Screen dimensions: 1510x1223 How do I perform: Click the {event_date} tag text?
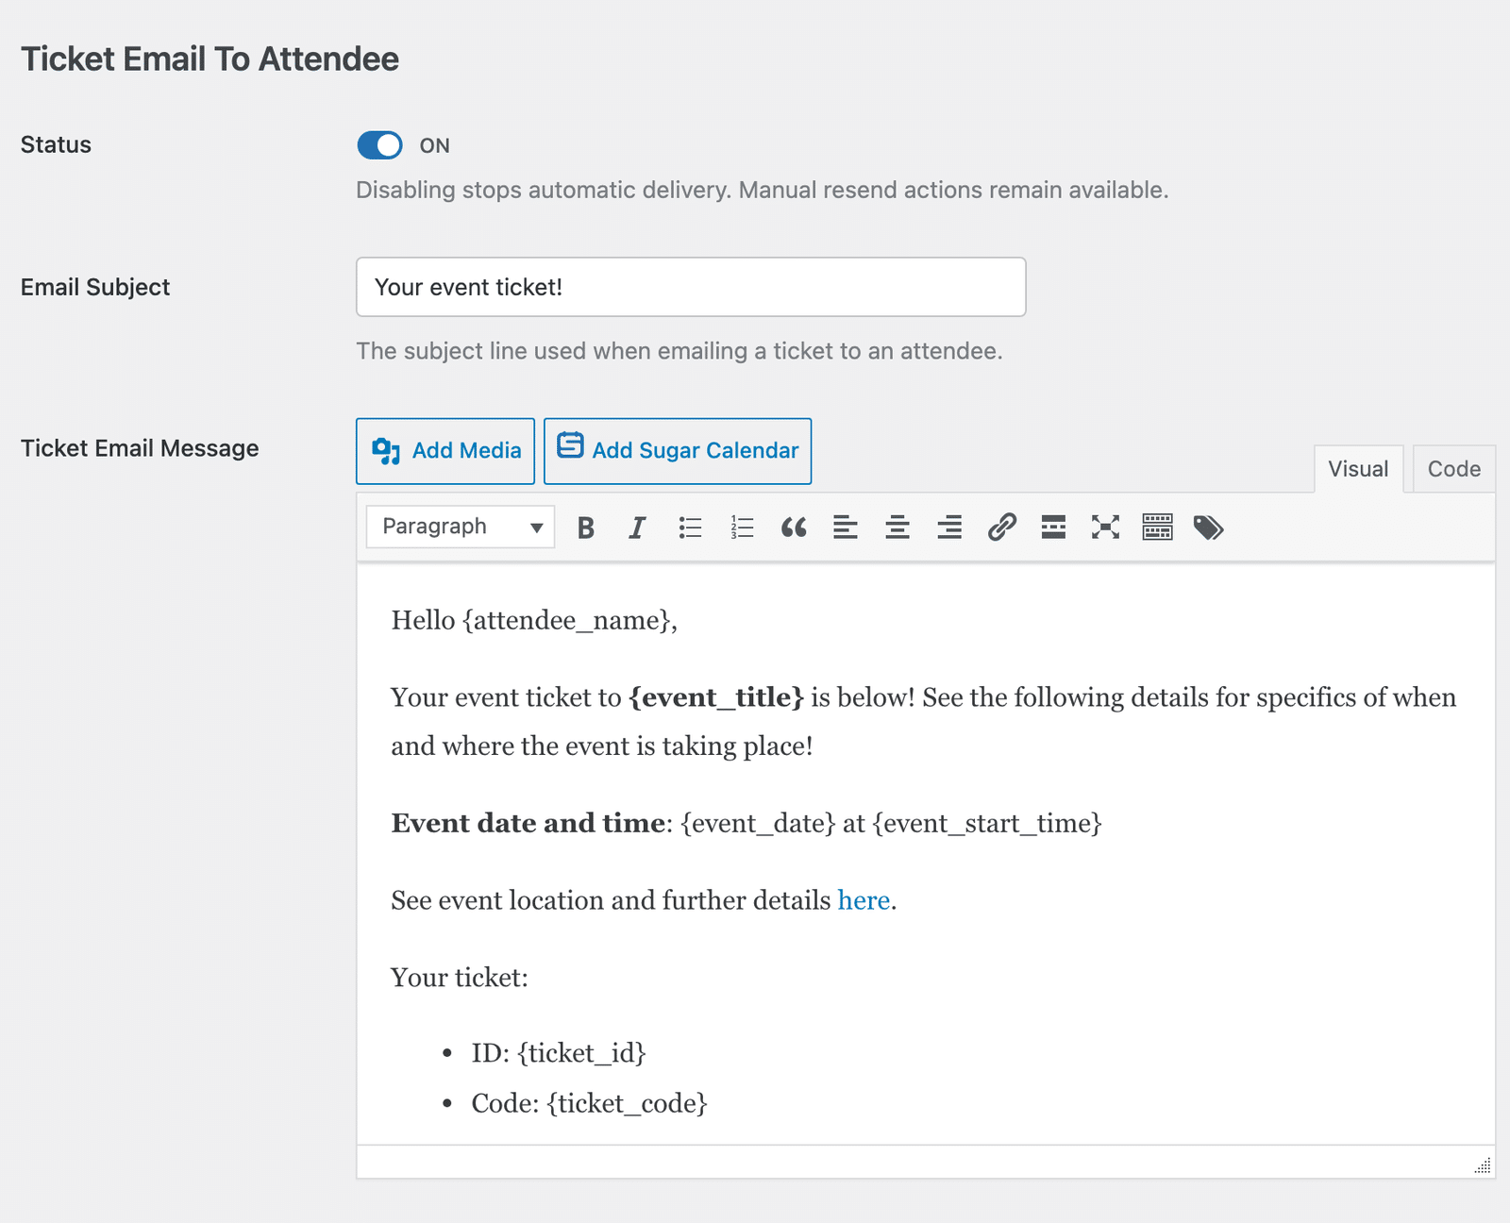(x=759, y=824)
